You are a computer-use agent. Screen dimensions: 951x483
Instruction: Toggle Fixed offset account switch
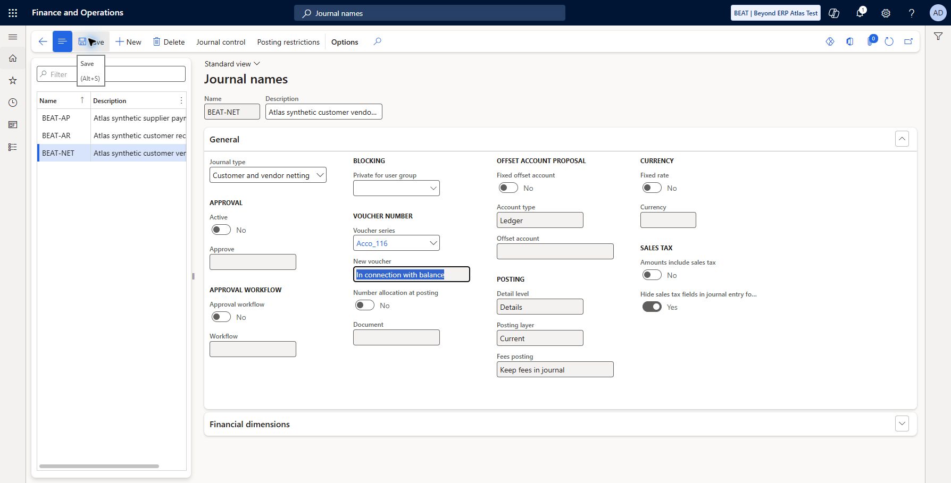point(508,188)
